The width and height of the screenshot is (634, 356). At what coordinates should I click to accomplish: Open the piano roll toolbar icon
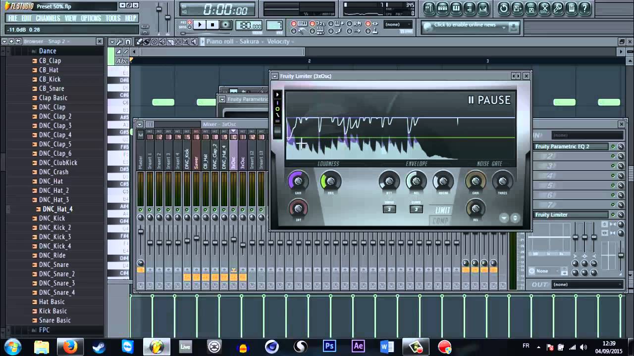(456, 8)
